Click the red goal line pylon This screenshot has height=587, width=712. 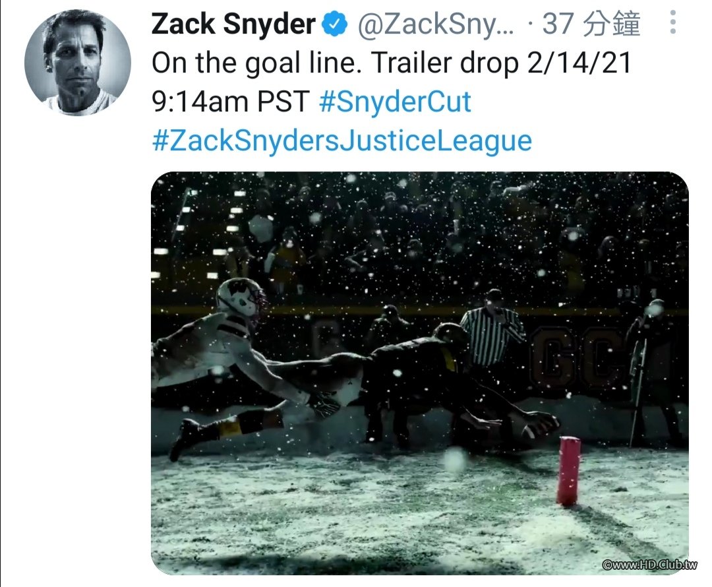pyautogui.click(x=568, y=471)
